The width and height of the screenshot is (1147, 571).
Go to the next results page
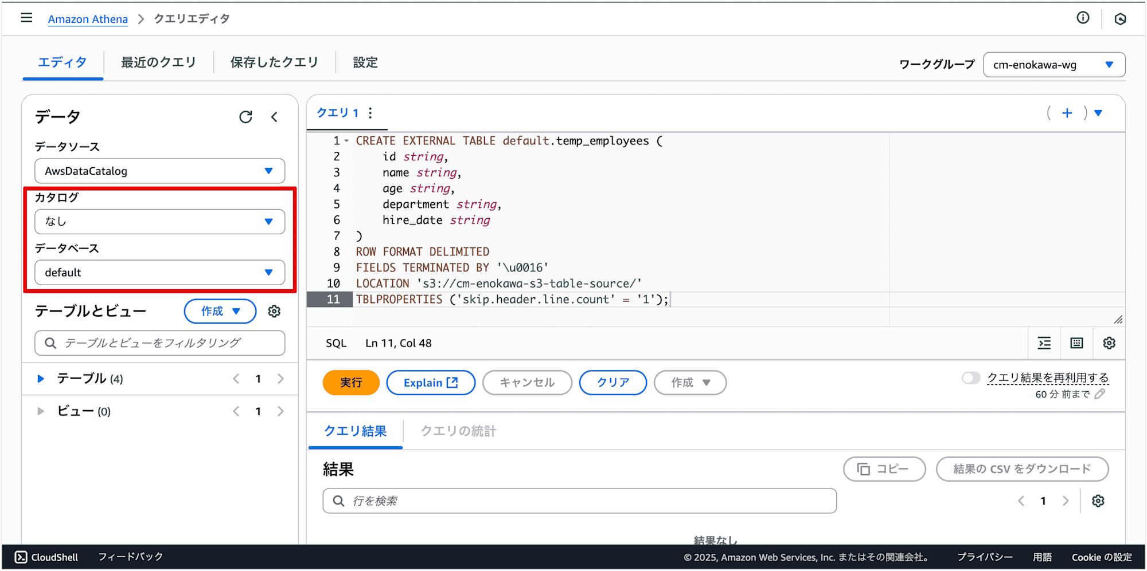click(1066, 501)
